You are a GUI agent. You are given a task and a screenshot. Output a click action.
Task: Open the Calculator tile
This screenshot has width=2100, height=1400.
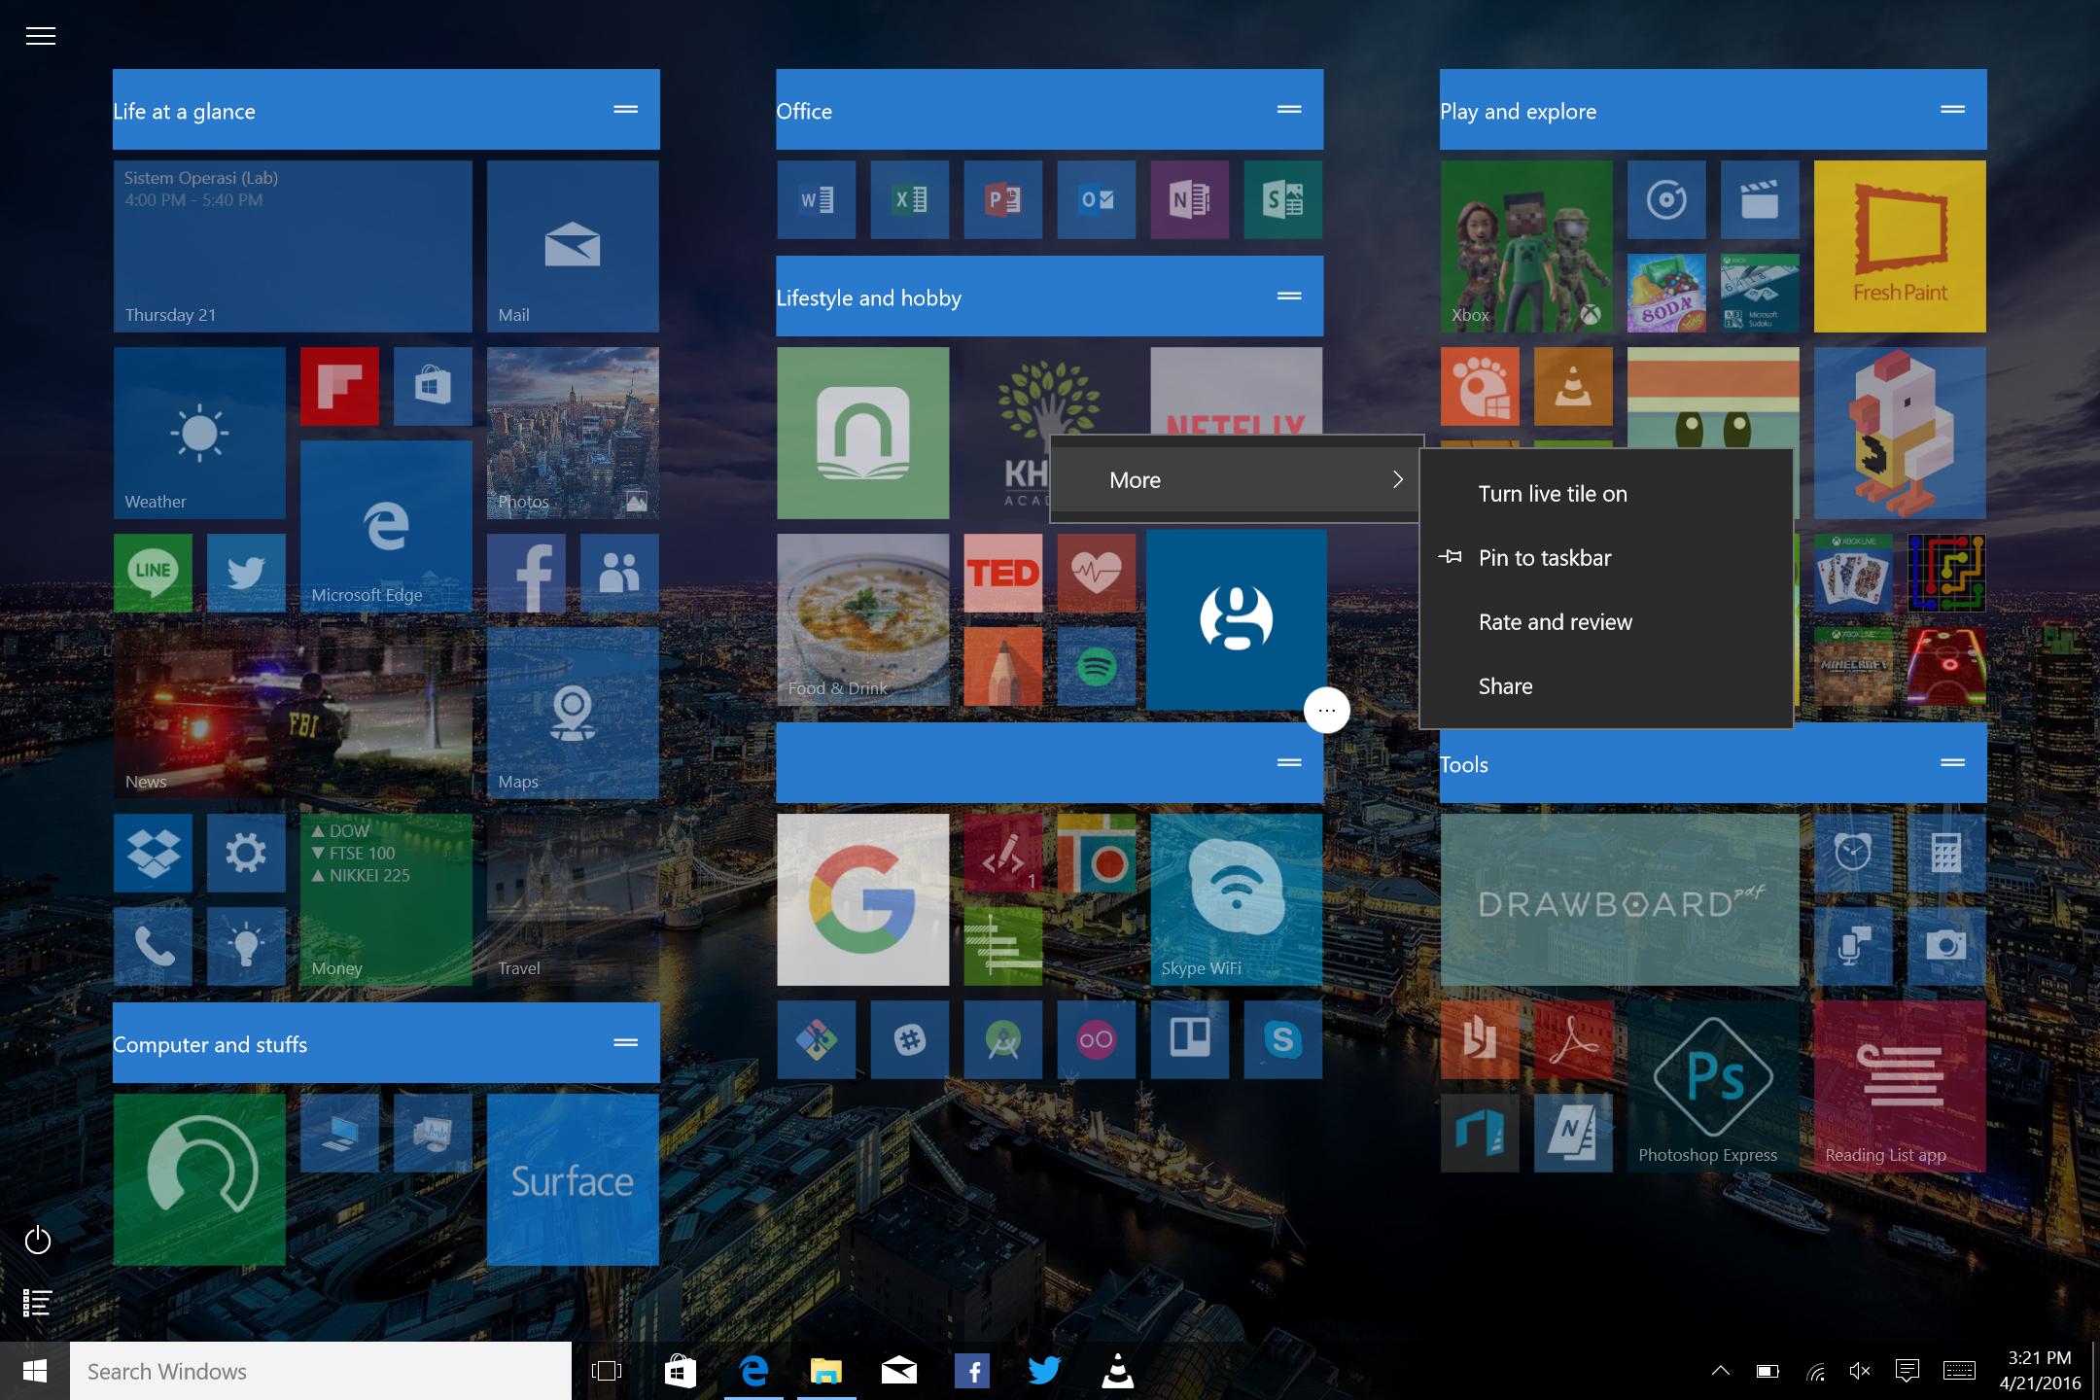click(x=1945, y=853)
